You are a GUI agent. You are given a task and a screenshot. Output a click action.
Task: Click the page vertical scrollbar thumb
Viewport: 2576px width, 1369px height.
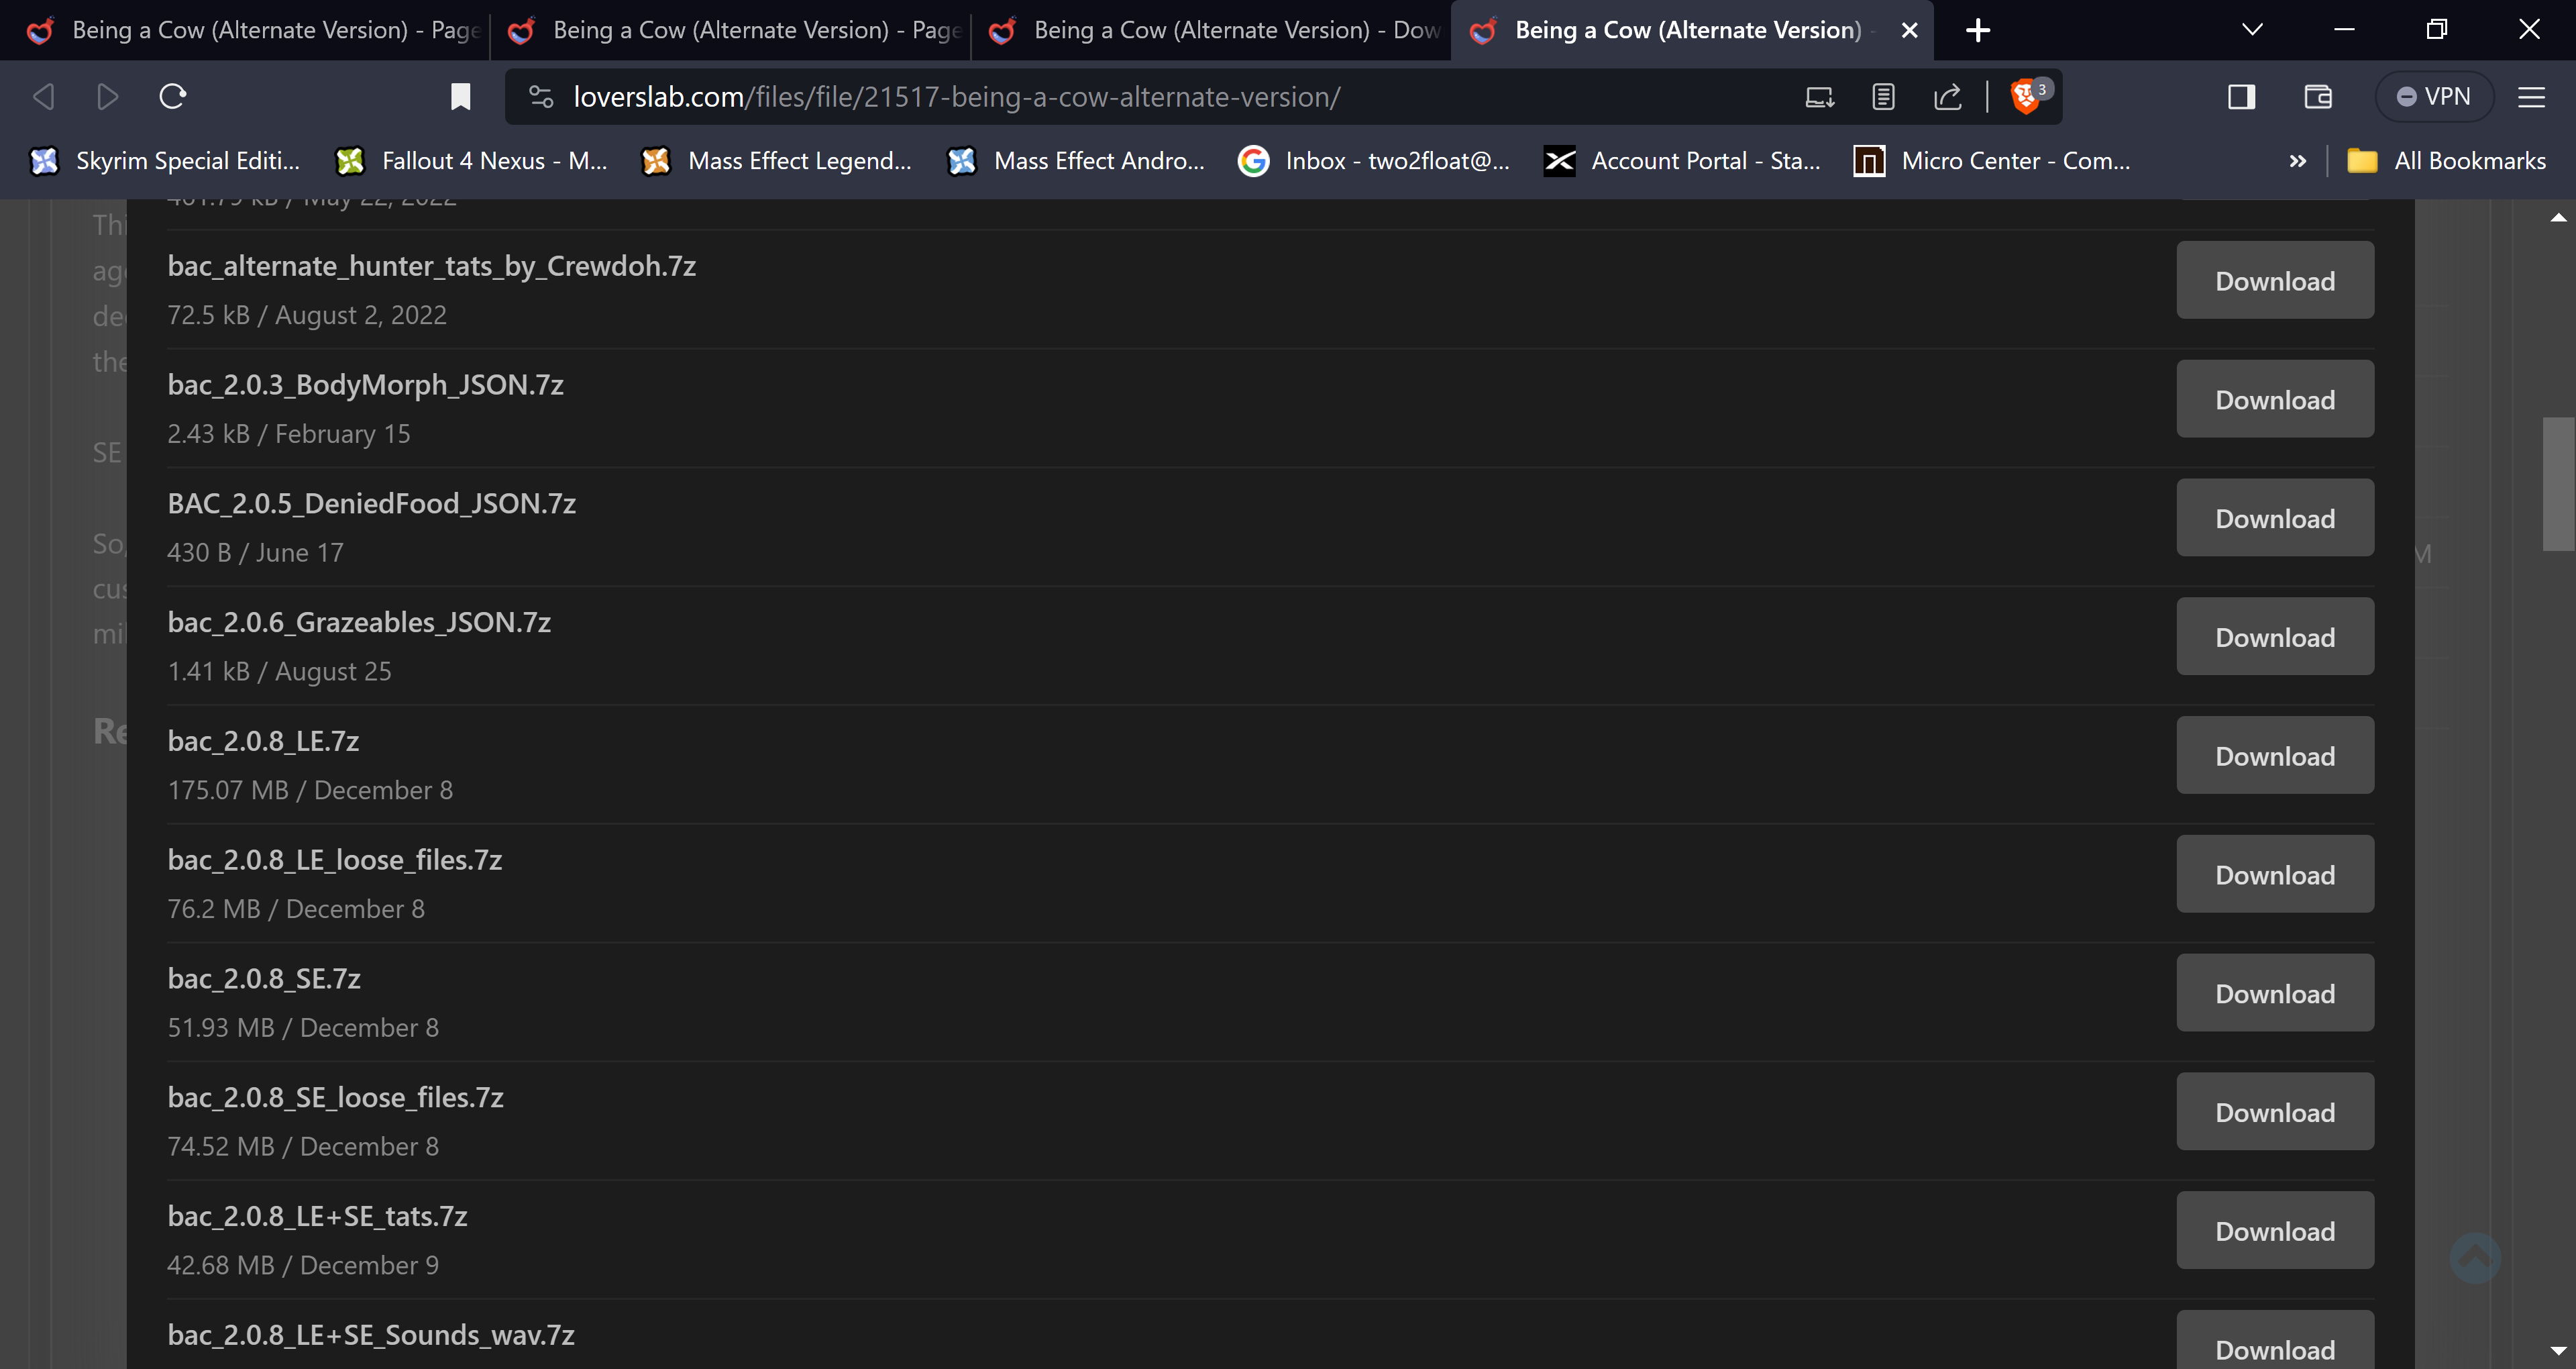tap(2558, 485)
